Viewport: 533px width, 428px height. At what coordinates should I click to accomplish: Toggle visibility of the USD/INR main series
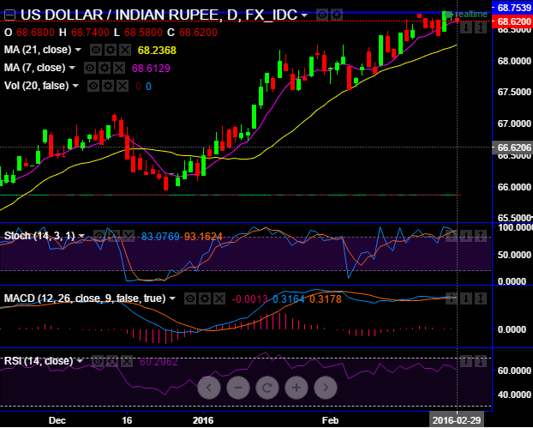[322, 15]
